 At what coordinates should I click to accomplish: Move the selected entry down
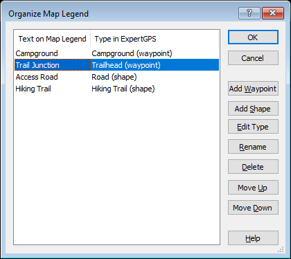coord(253,208)
